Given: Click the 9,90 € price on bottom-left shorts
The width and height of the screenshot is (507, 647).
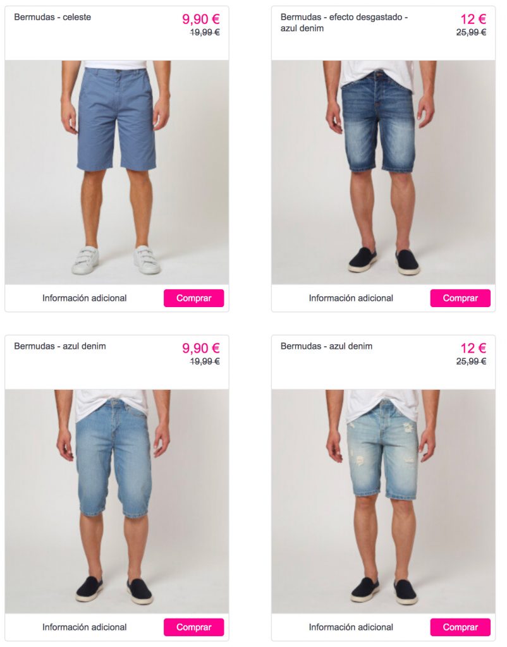Looking at the screenshot, I should point(201,348).
